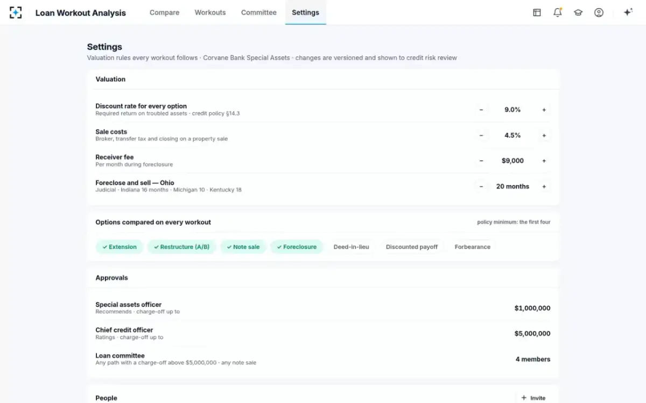Viewport: 646px width, 403px height.
Task: Click the 4.5% sale costs value
Action: pos(512,135)
